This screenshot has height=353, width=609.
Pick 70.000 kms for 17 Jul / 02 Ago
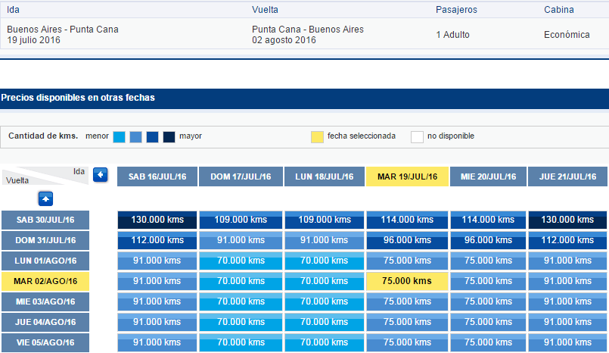(241, 281)
